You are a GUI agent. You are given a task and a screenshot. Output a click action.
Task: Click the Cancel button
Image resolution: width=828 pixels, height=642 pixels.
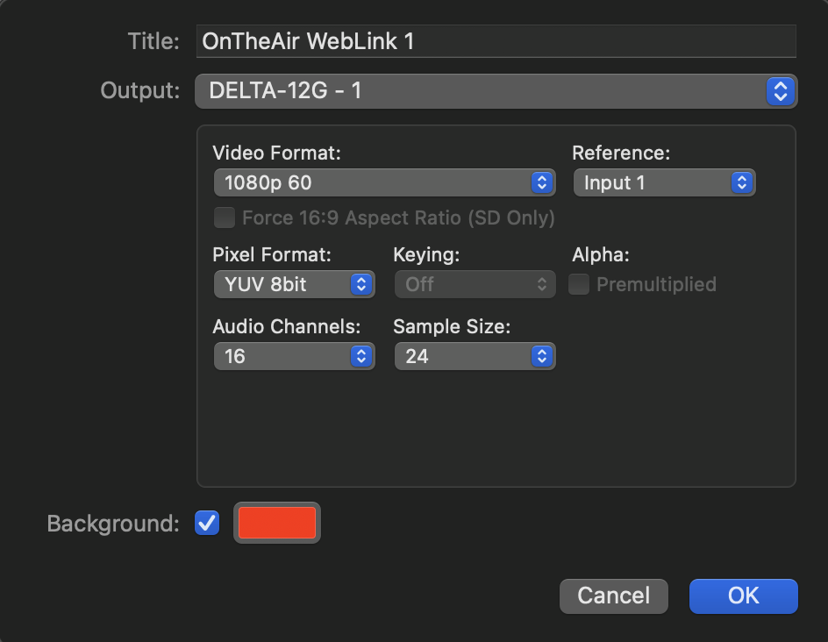click(x=614, y=596)
